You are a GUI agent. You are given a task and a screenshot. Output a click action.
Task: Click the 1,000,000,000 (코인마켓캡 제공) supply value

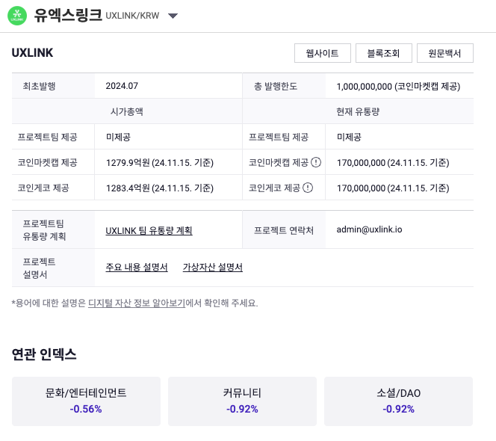[398, 87]
